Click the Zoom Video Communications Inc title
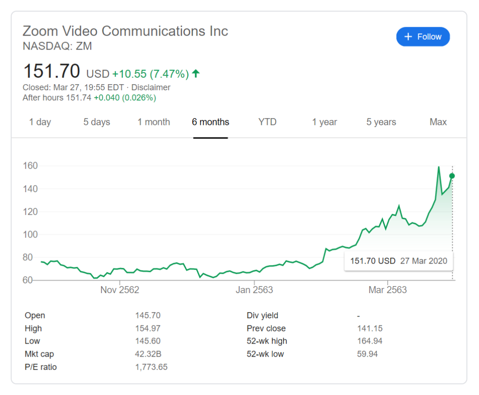The image size is (479, 395). 125,31
